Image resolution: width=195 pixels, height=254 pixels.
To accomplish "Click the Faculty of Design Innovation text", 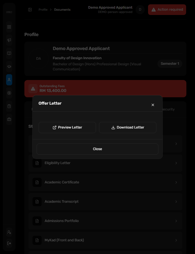I will point(77,58).
